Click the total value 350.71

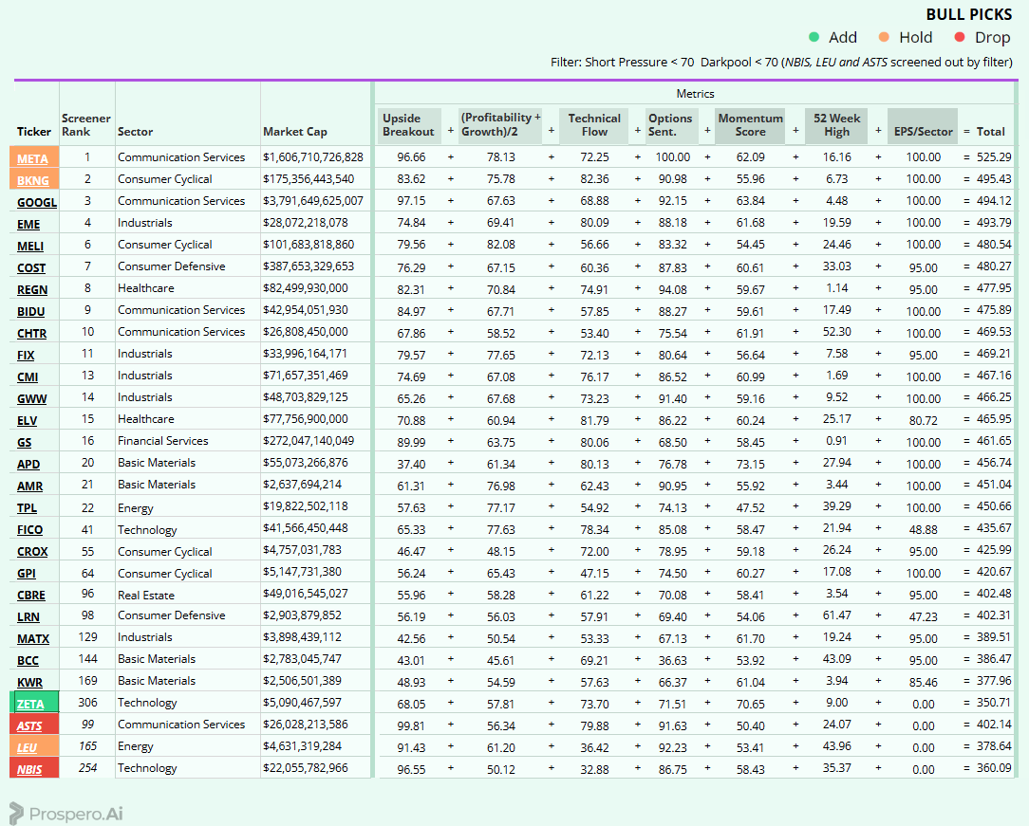[x=994, y=702]
